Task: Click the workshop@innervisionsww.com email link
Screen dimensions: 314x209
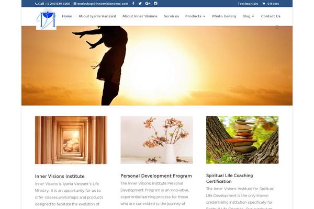Action: [103, 4]
